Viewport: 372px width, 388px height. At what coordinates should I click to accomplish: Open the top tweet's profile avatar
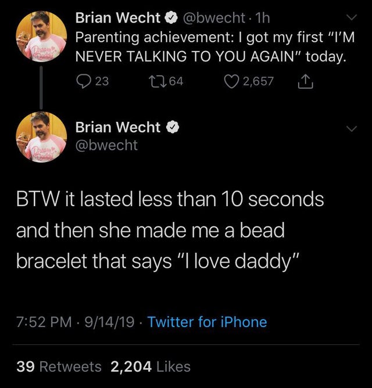click(41, 36)
